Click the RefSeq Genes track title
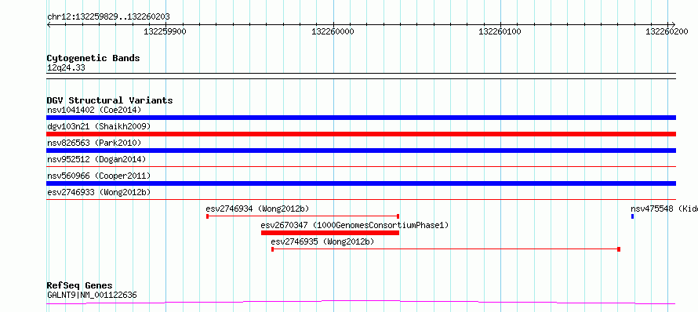Screen dimensions: 698x312 pyautogui.click(x=80, y=285)
